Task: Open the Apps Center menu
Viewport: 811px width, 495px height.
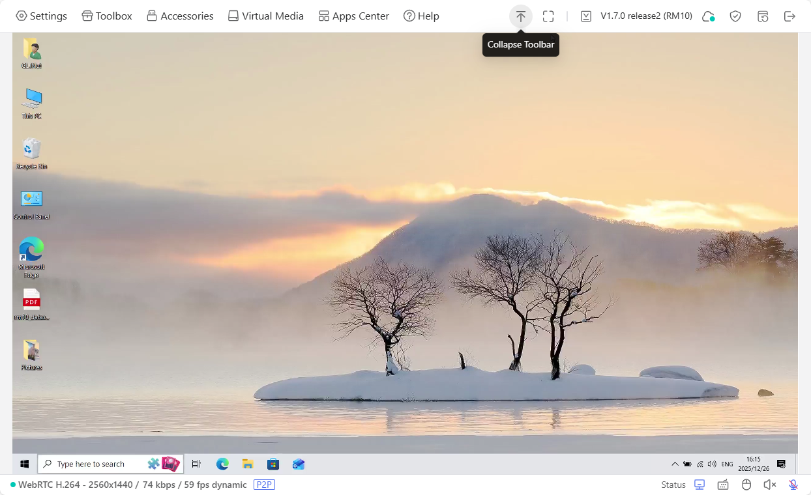Action: point(353,16)
